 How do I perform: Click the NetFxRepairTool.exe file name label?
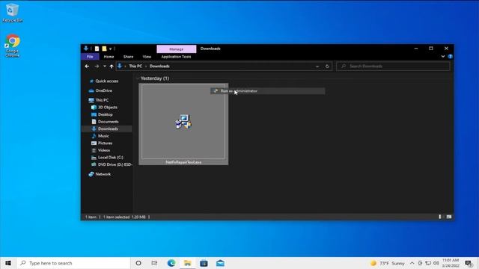click(x=183, y=162)
